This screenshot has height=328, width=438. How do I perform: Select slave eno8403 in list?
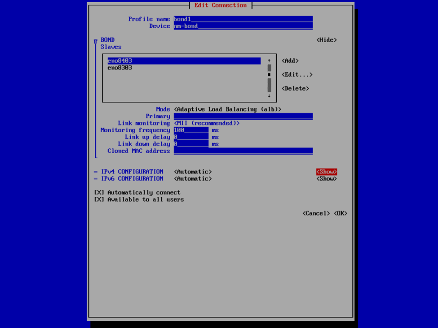[x=120, y=61]
